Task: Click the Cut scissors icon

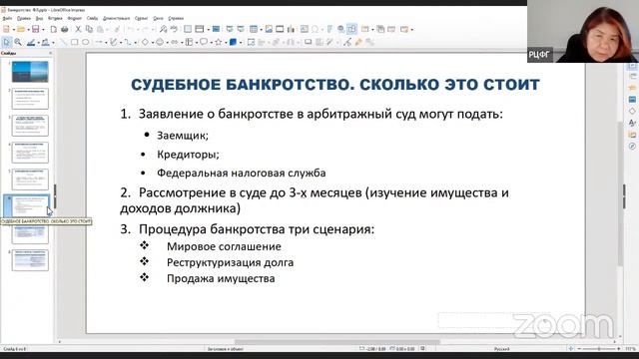Action: tap(78, 29)
